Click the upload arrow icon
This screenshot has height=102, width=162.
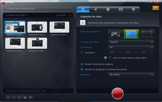tap(31, 98)
